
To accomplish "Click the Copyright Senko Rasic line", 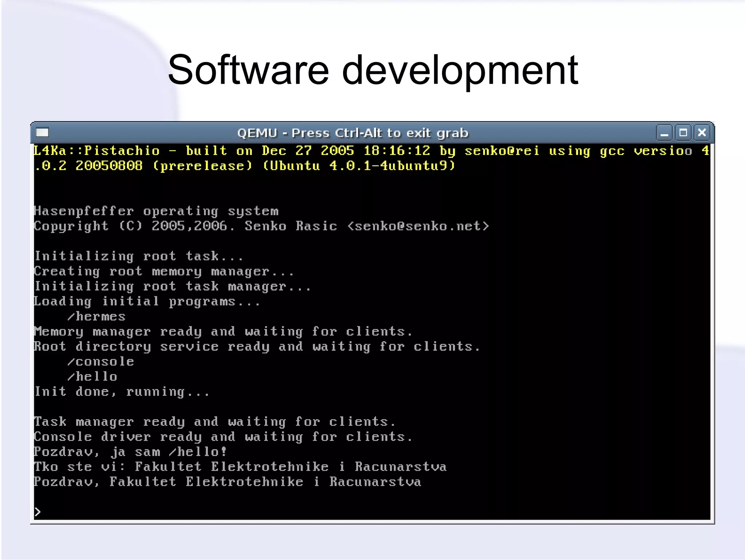I will pyautogui.click(x=262, y=226).
